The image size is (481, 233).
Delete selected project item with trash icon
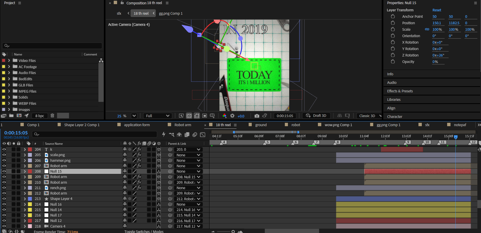pos(52,116)
